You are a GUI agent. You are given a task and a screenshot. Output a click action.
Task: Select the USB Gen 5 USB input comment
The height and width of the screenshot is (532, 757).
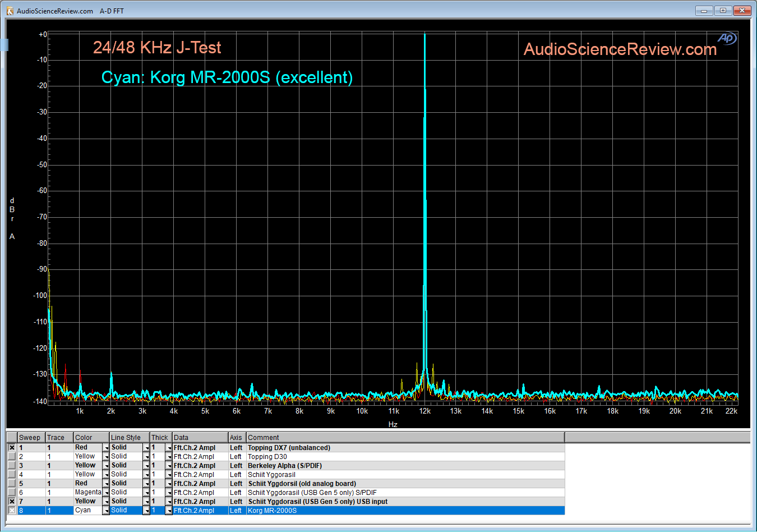(x=405, y=502)
